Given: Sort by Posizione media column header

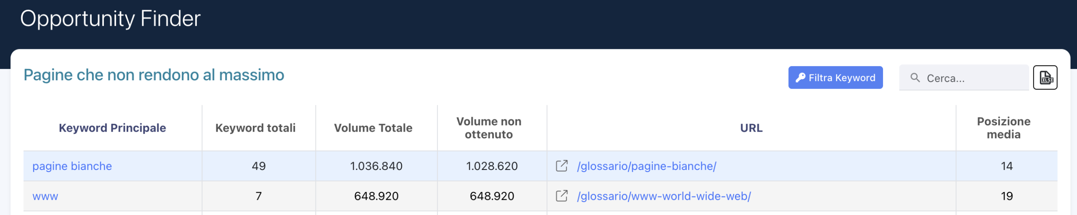Looking at the screenshot, I should point(1003,128).
